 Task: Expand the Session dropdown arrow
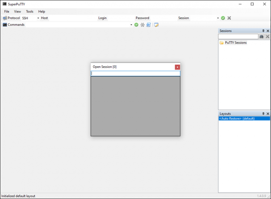tap(218, 18)
